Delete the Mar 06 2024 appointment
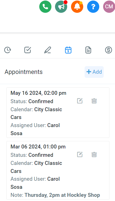 (x=94, y=155)
